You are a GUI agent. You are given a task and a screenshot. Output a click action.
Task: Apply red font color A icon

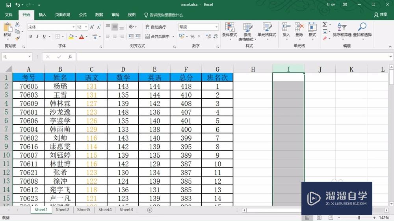pos(82,37)
